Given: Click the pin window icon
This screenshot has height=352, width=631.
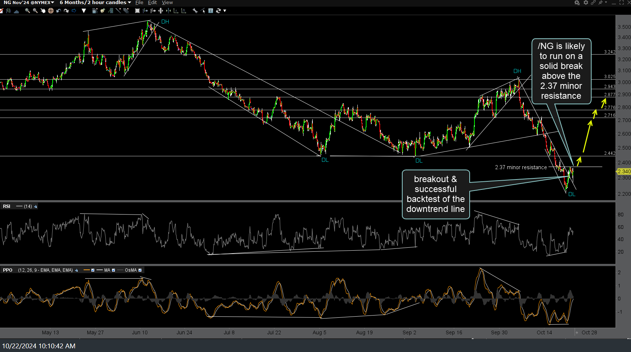Looking at the screenshot, I should [601, 3].
